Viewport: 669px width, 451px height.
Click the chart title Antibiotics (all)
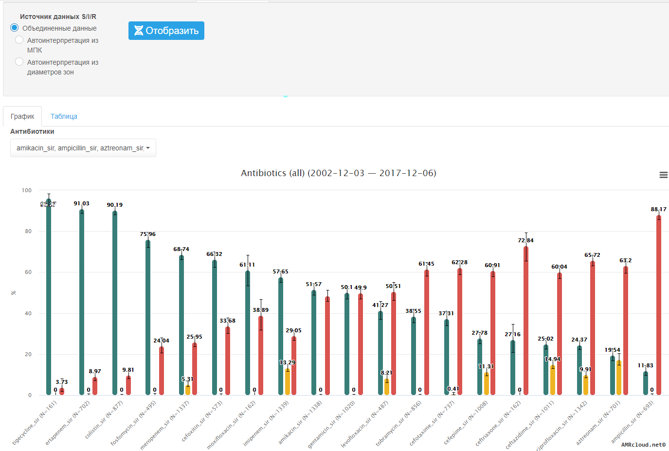coord(339,173)
